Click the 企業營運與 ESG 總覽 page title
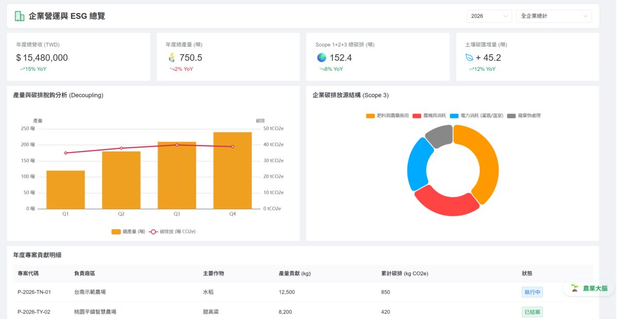Image resolution: width=617 pixels, height=319 pixels. (67, 16)
